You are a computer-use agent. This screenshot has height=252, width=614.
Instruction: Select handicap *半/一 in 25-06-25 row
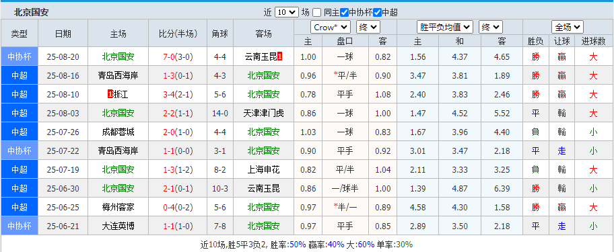click(345, 207)
